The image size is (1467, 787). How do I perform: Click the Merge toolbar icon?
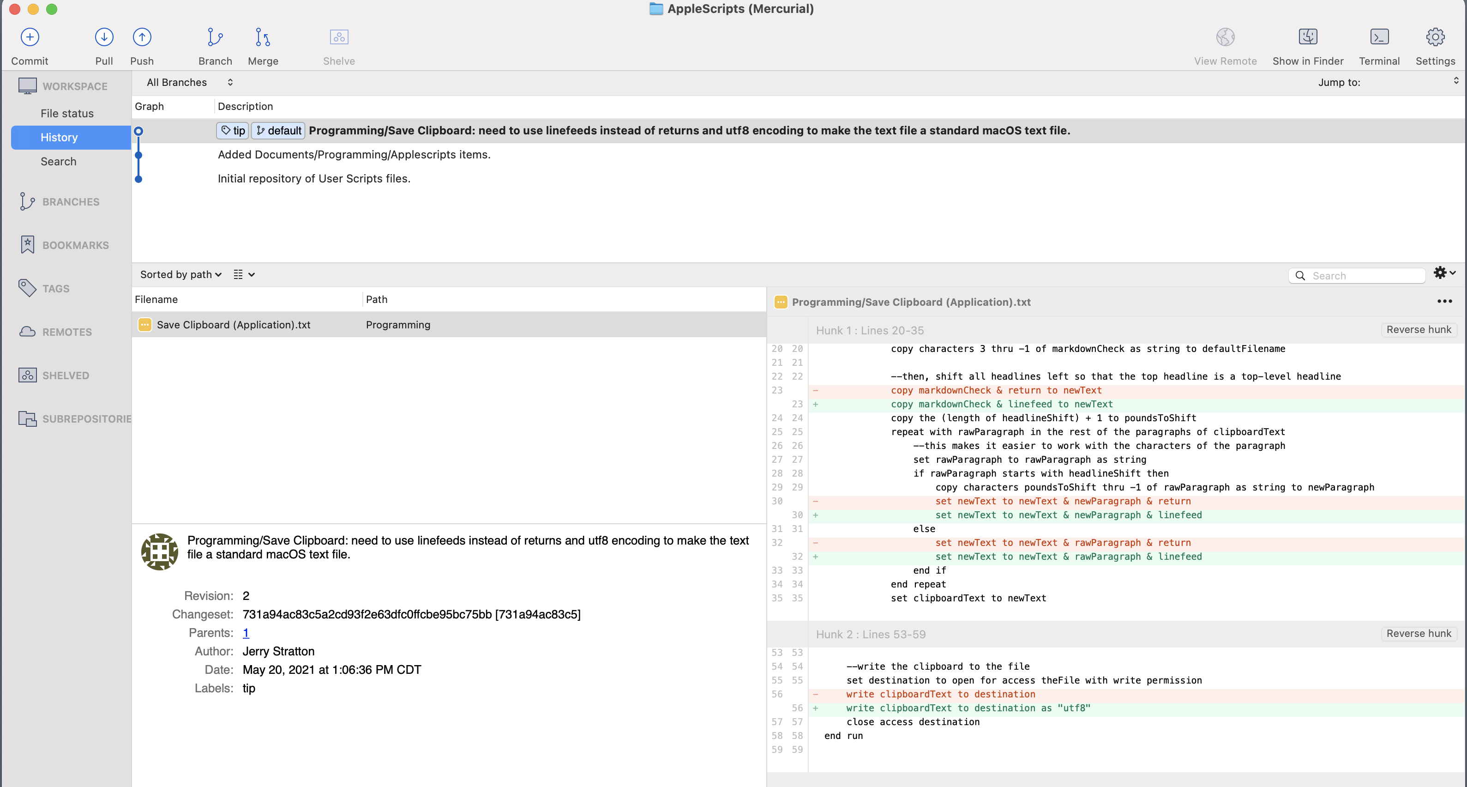263,37
